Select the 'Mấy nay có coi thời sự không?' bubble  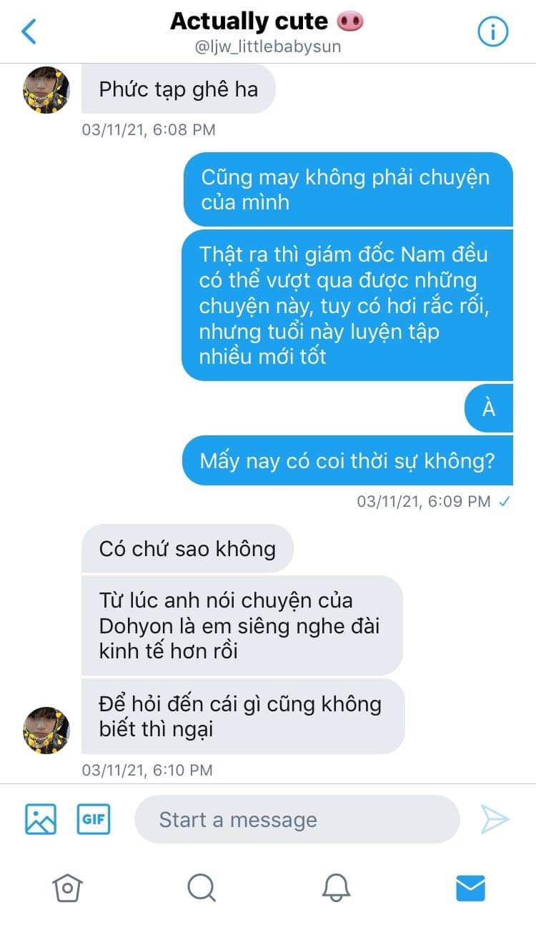(x=347, y=460)
